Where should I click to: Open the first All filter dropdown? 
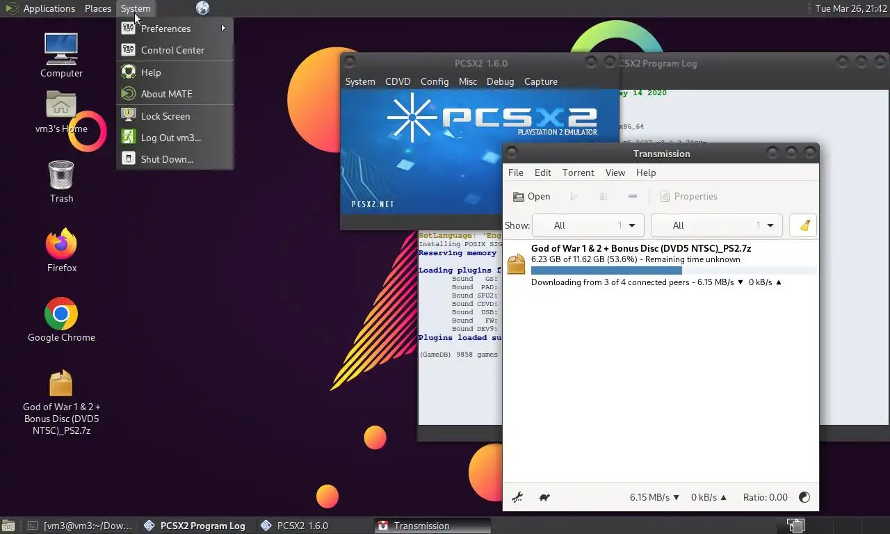click(588, 225)
